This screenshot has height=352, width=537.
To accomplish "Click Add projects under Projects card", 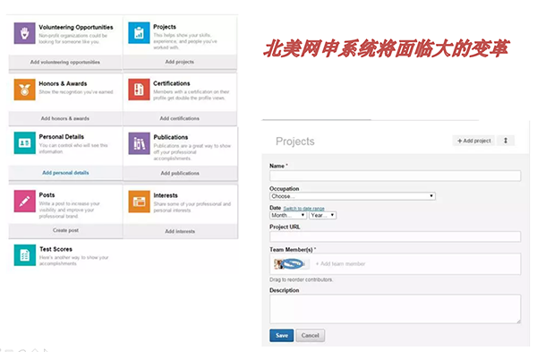I will [180, 62].
